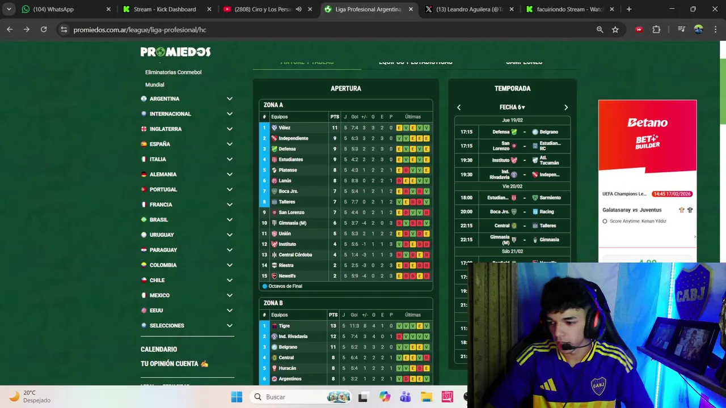Open Huracán row in Zona B

346,368
